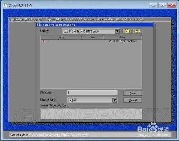
Task: Expand the Files of type dropdown arrow
Action: (115, 100)
